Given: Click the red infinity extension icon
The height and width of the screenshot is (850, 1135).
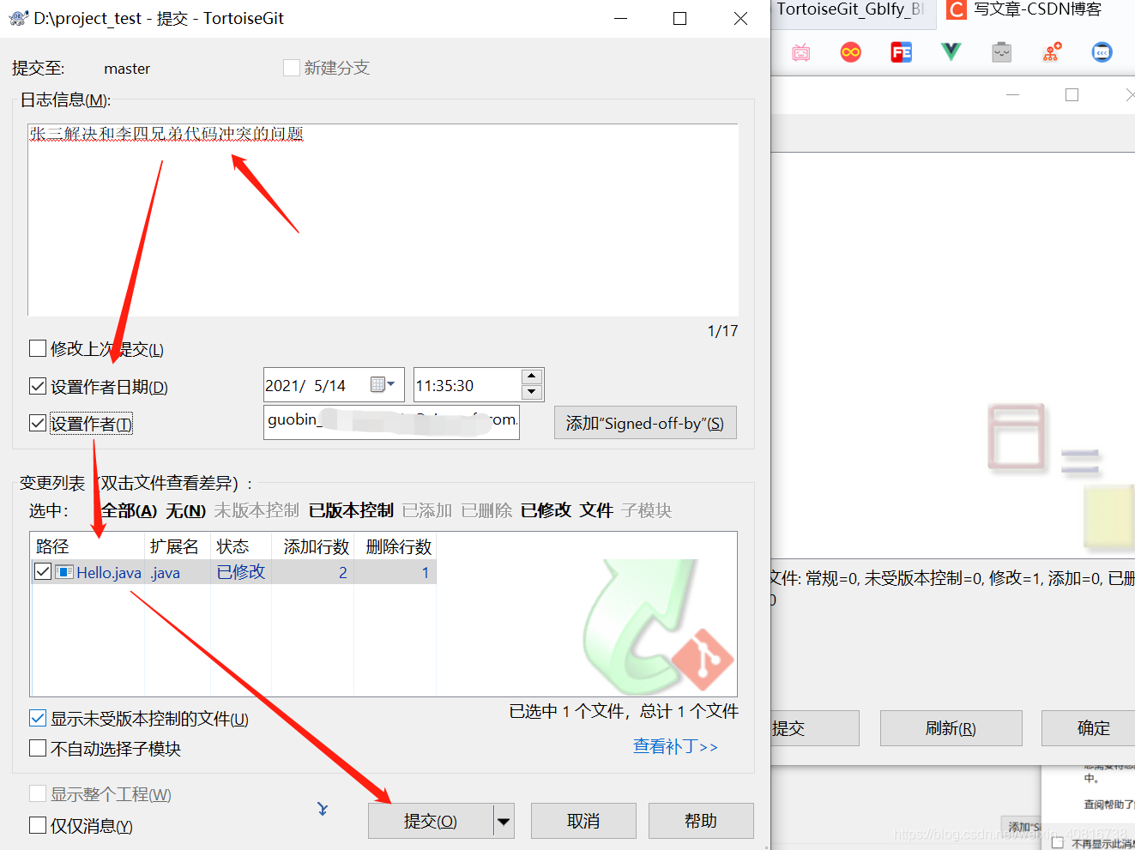Looking at the screenshot, I should point(850,52).
